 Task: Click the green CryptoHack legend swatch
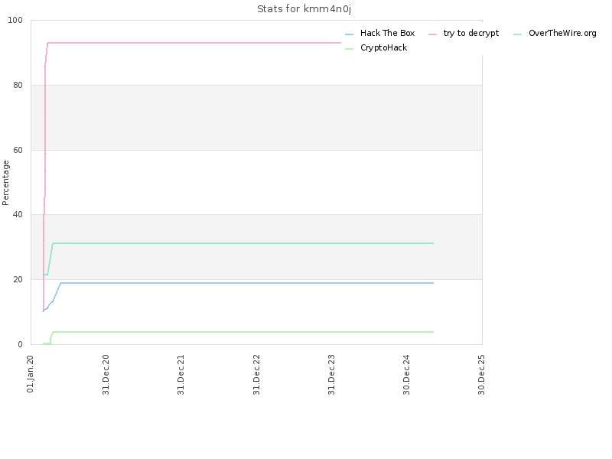(350, 49)
